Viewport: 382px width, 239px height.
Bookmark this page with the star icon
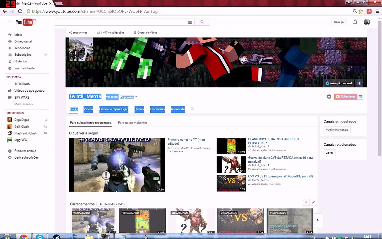[x=360, y=11]
